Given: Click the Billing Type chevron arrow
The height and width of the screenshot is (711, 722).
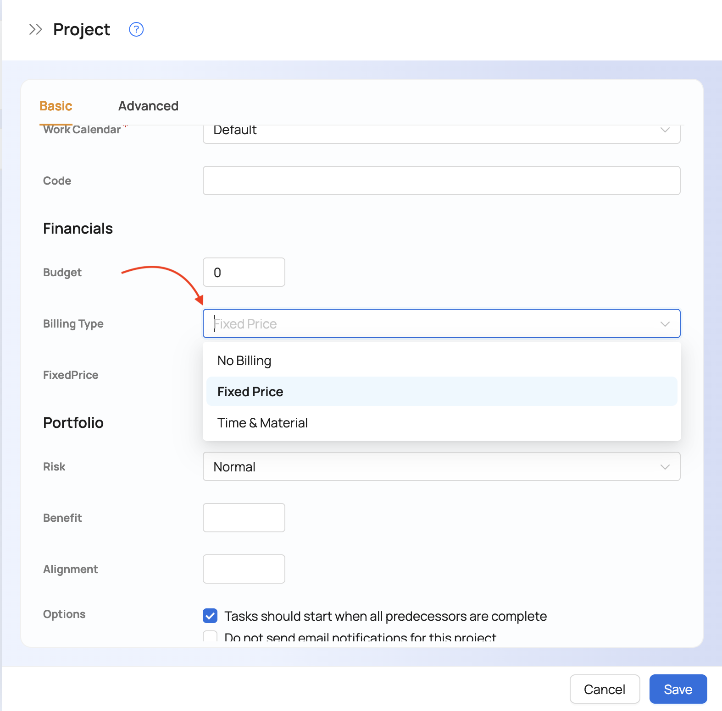Looking at the screenshot, I should (x=665, y=324).
